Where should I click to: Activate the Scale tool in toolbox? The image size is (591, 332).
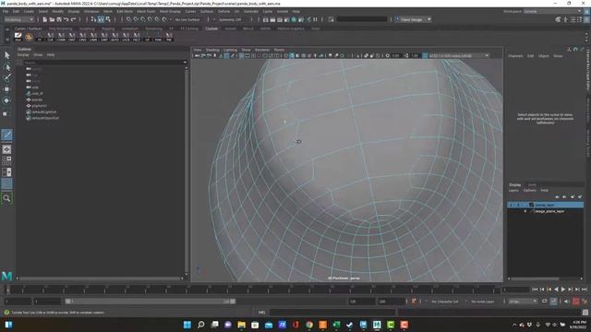[6, 113]
